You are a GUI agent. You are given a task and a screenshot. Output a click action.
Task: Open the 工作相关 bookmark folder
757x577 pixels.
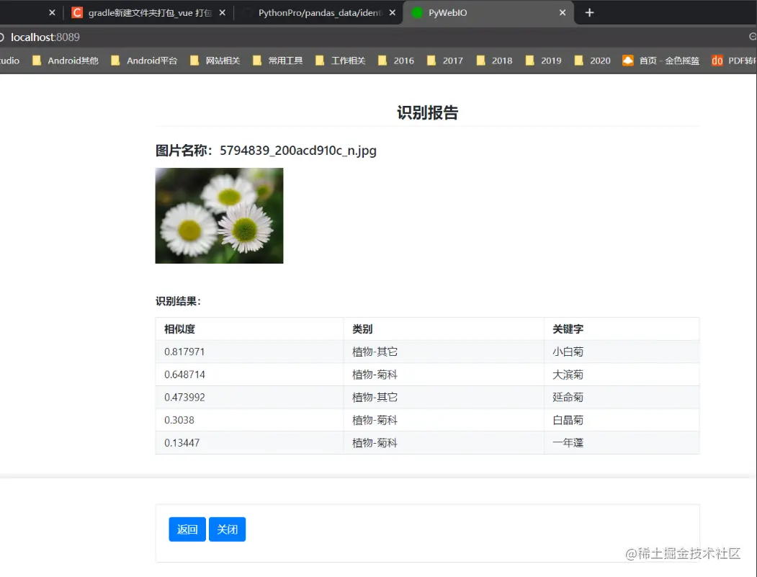pyautogui.click(x=341, y=61)
